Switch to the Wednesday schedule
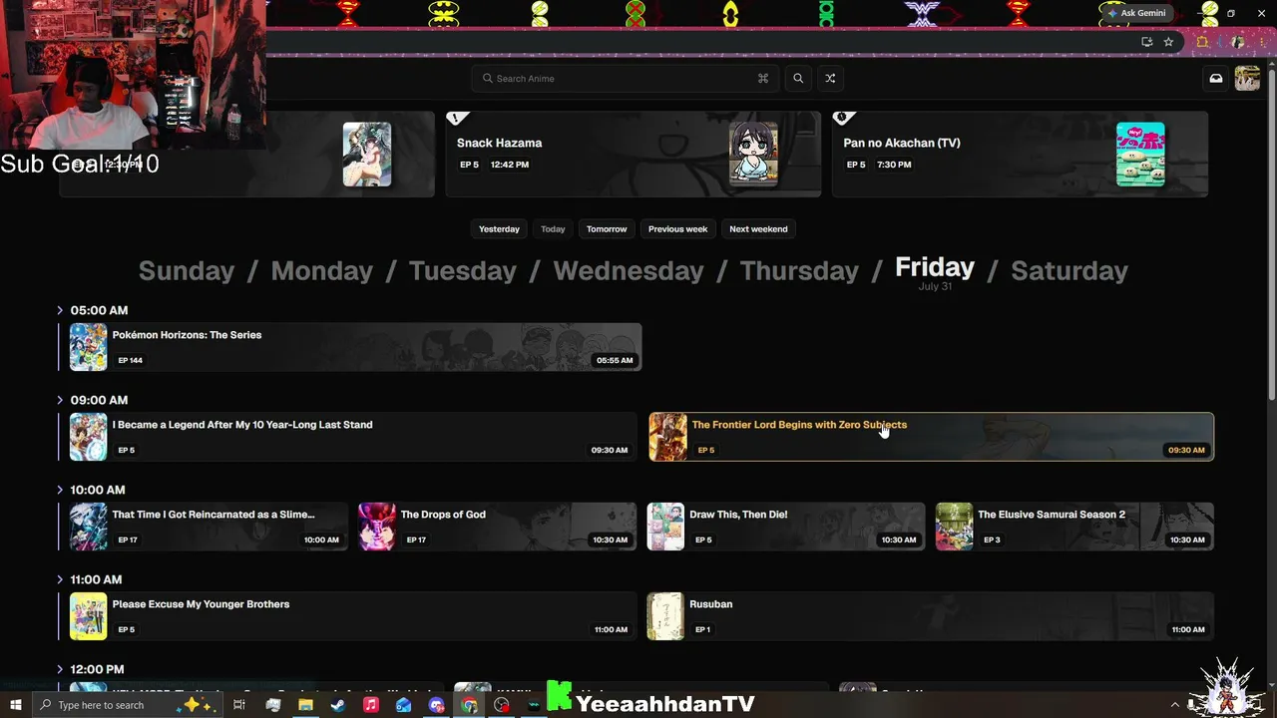Image resolution: width=1277 pixels, height=718 pixels. 629,270
